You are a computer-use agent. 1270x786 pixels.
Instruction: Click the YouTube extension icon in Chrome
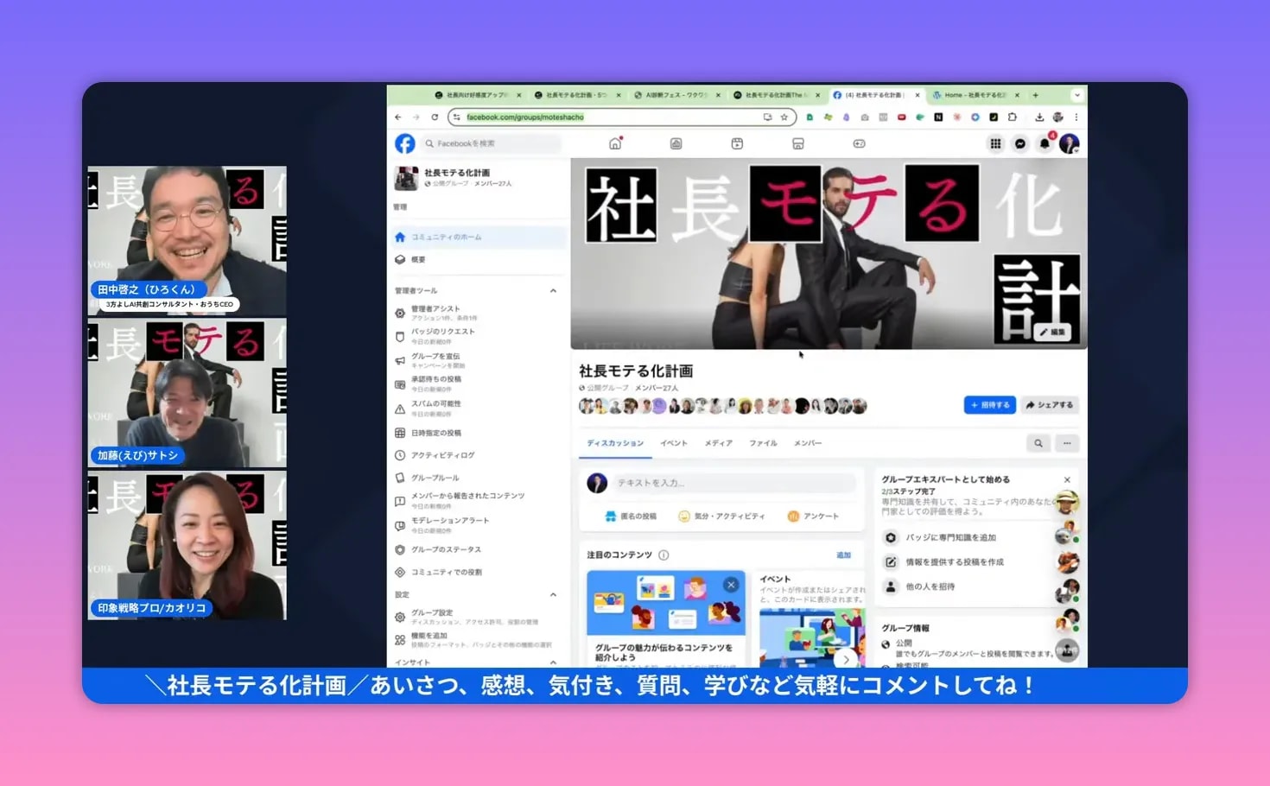(902, 117)
